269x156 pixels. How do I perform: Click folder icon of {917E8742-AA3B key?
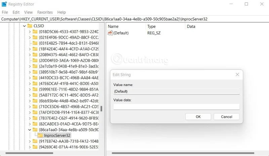click(35, 141)
